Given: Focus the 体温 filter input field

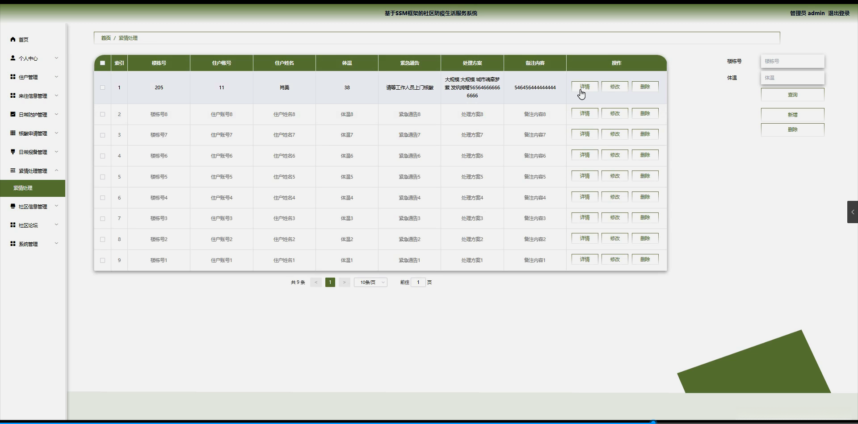Looking at the screenshot, I should [793, 78].
